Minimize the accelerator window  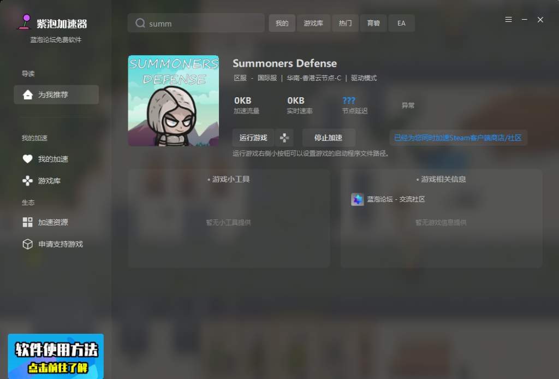pyautogui.click(x=525, y=20)
